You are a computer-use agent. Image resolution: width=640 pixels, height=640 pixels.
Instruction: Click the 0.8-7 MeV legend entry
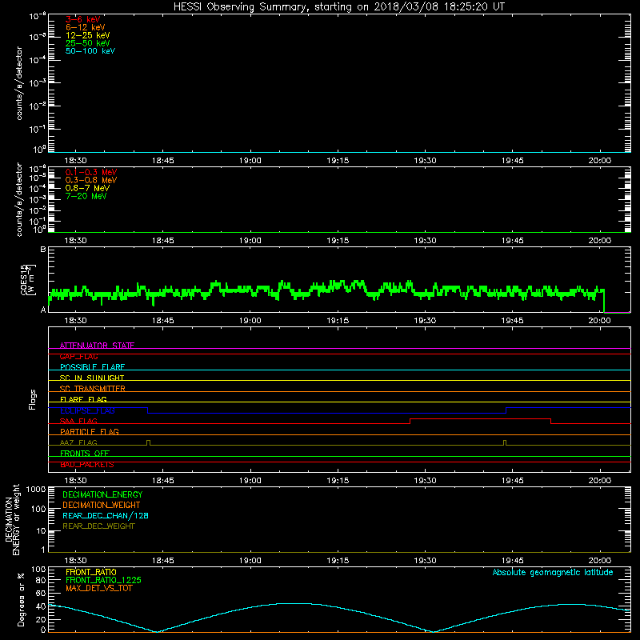pos(87,188)
